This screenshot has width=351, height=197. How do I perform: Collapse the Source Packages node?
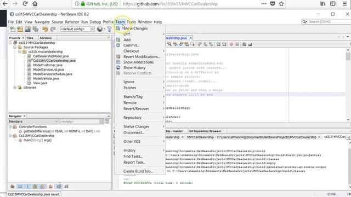coord(15,47)
